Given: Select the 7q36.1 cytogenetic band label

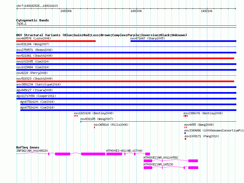Looking at the screenshot, I should 21,24.
